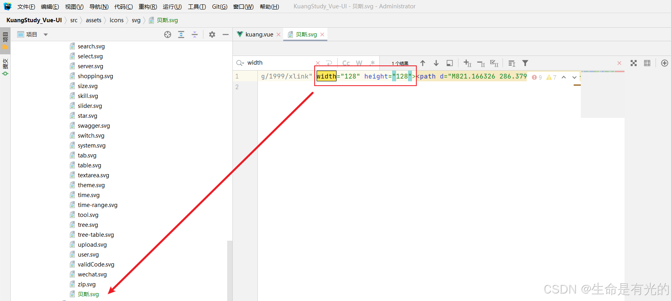Viewport: 671px width, 301px height.
Task: Unselect occurrence icon in find bar
Action: point(481,63)
